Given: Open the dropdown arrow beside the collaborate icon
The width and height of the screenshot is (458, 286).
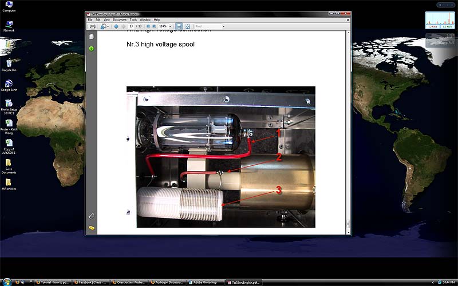Looking at the screenshot, I should tap(108, 26).
